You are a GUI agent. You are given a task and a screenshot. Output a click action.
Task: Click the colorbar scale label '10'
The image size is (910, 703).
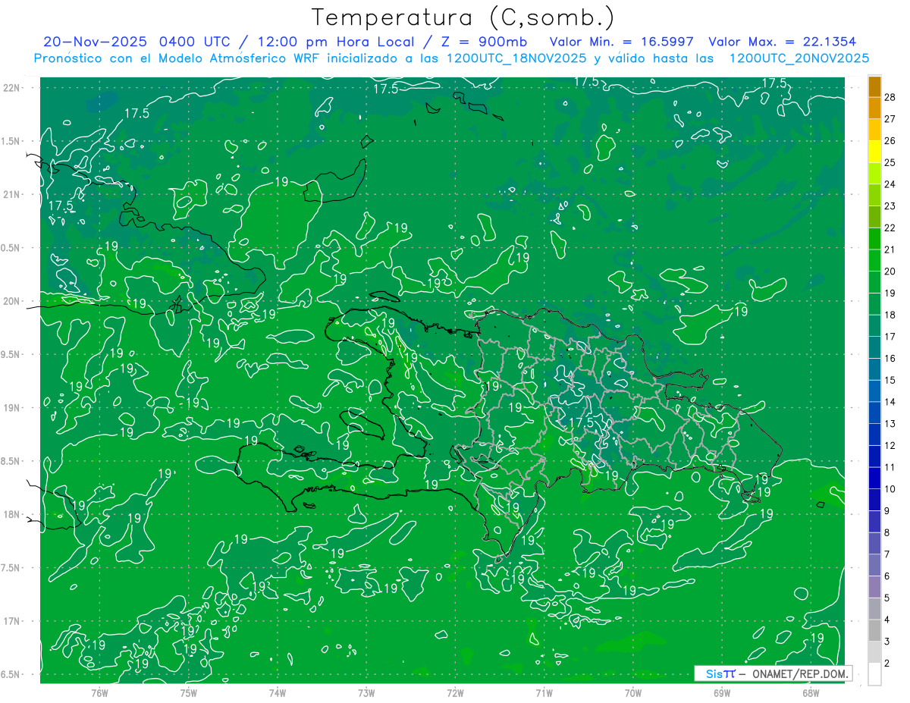tap(890, 489)
